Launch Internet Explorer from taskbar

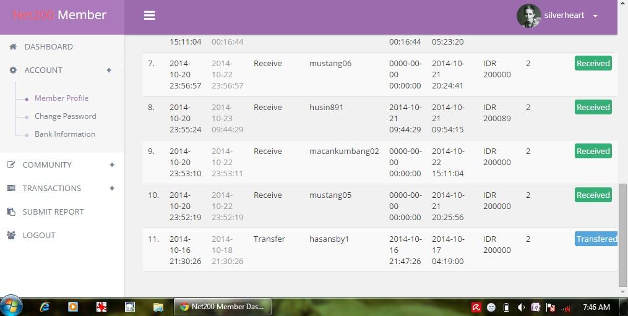[x=45, y=307]
